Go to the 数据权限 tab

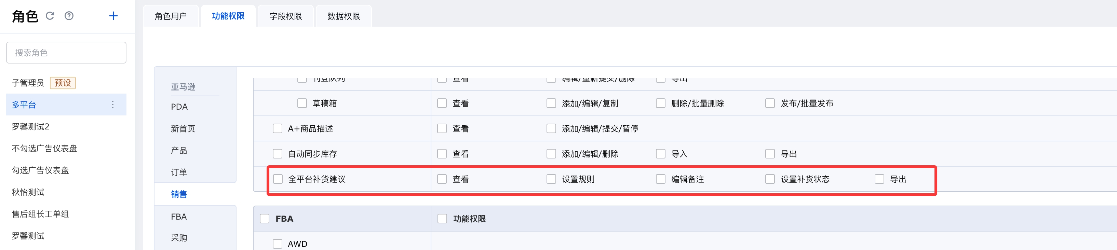click(344, 16)
